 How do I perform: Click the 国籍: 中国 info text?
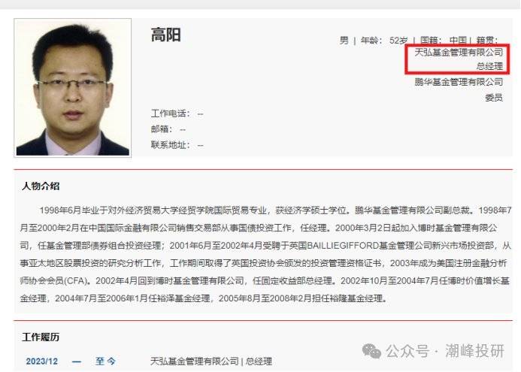coord(444,41)
